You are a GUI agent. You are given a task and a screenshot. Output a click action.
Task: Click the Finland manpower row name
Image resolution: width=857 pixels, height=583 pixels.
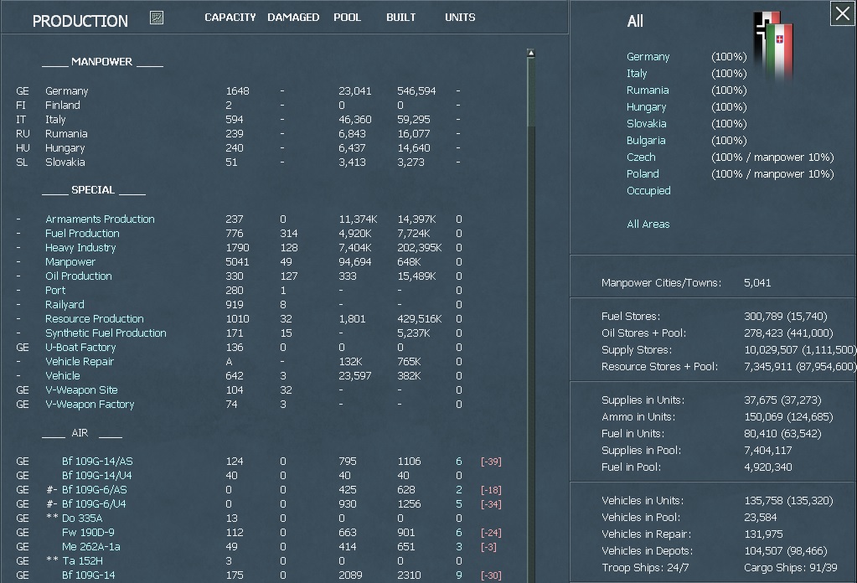[62, 105]
